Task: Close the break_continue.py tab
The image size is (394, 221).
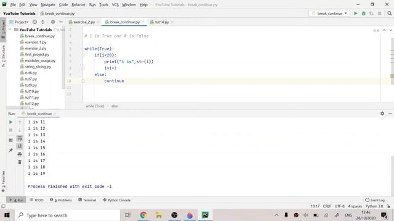Action: [143, 22]
